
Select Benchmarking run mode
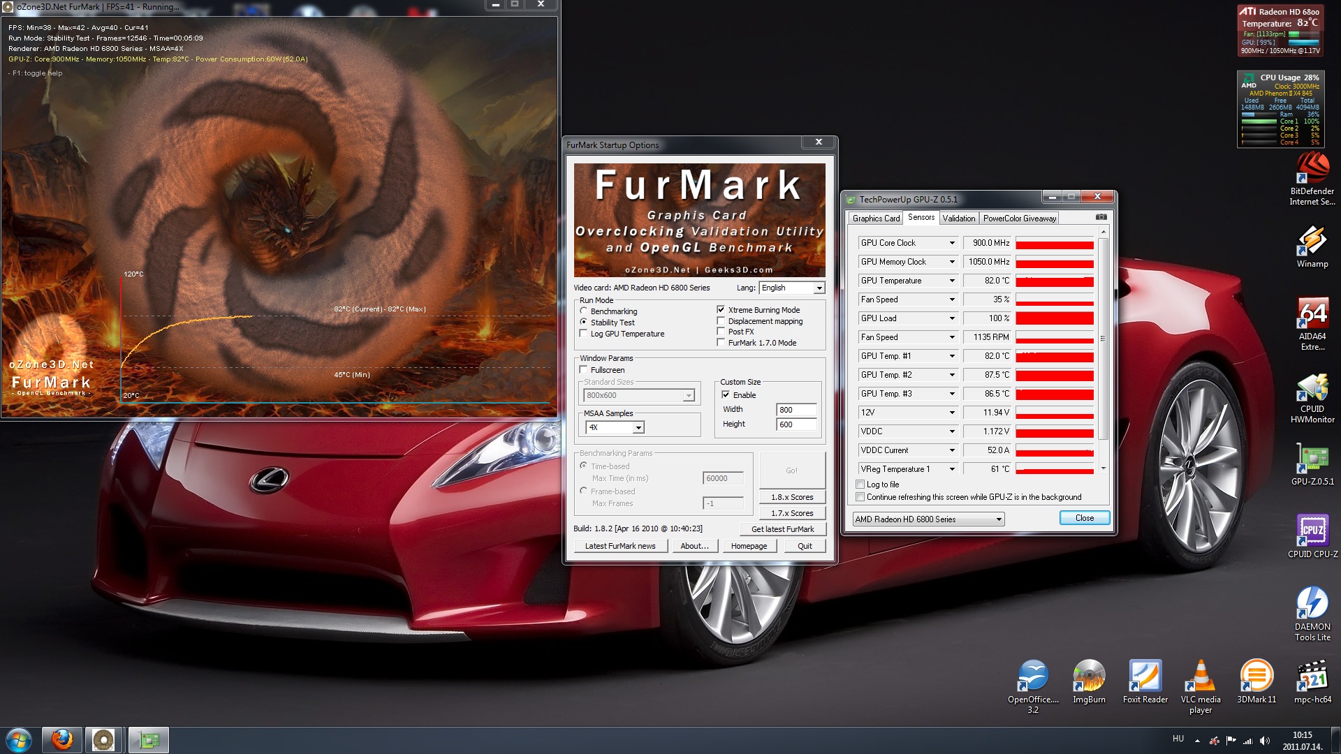click(x=584, y=311)
